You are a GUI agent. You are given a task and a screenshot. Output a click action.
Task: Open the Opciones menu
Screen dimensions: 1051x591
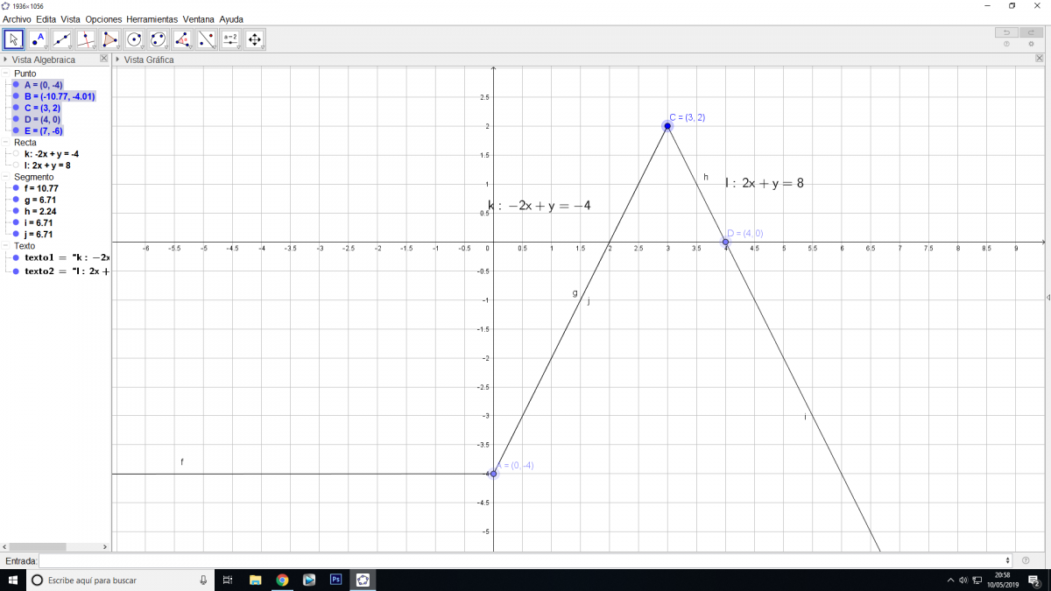pos(103,18)
